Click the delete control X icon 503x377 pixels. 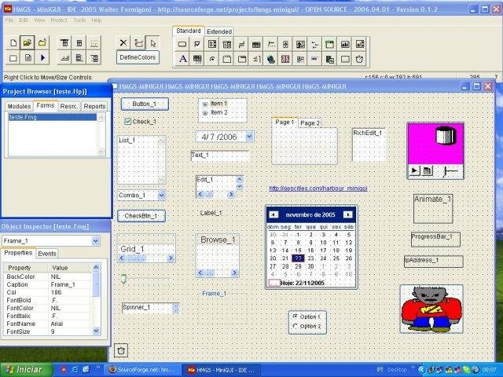coord(123,42)
